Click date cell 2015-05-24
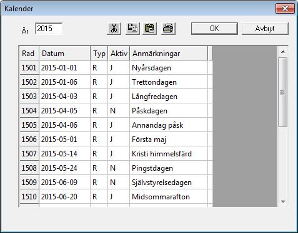 (65, 168)
